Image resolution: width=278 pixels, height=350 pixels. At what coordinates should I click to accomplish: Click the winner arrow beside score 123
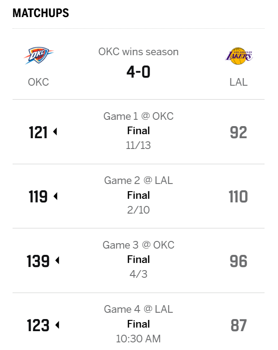pos(57,325)
